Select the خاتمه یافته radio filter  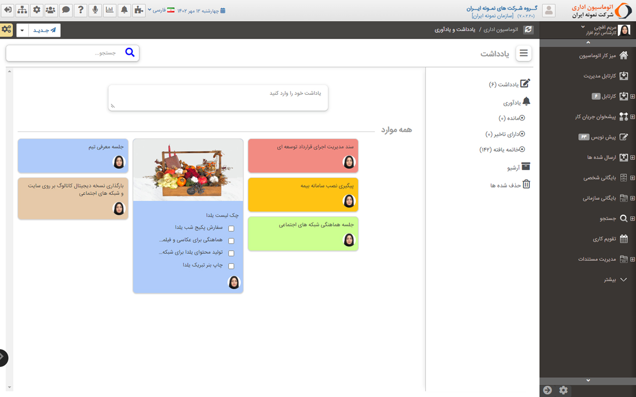[522, 150]
